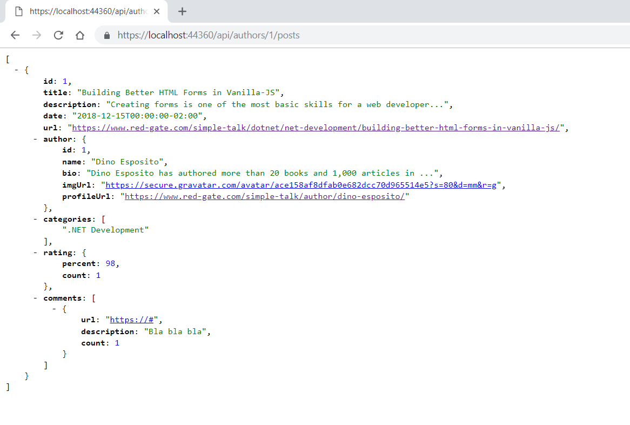Open the gravatar imgUrl link
The height and width of the screenshot is (425, 630).
[x=301, y=185]
